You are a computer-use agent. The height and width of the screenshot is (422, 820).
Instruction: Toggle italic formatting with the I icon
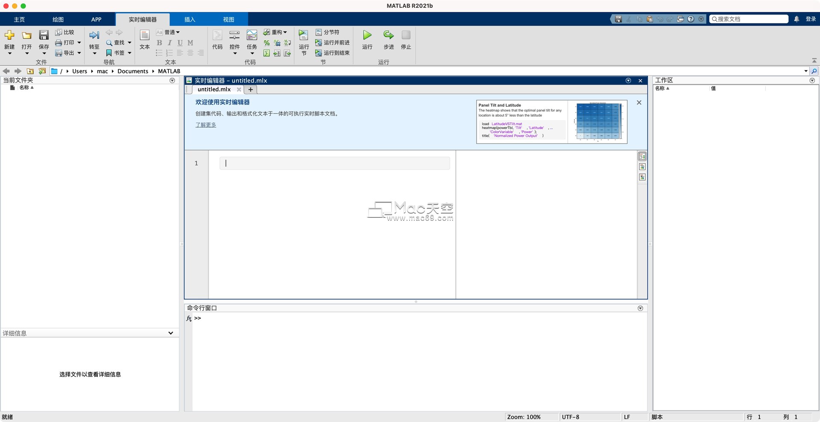[170, 43]
